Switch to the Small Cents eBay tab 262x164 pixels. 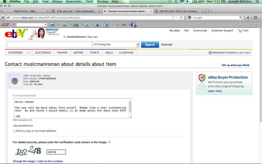click(25, 11)
